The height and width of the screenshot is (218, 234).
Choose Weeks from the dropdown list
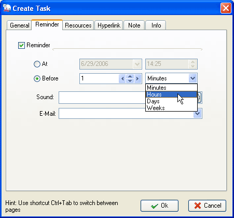[x=171, y=108]
